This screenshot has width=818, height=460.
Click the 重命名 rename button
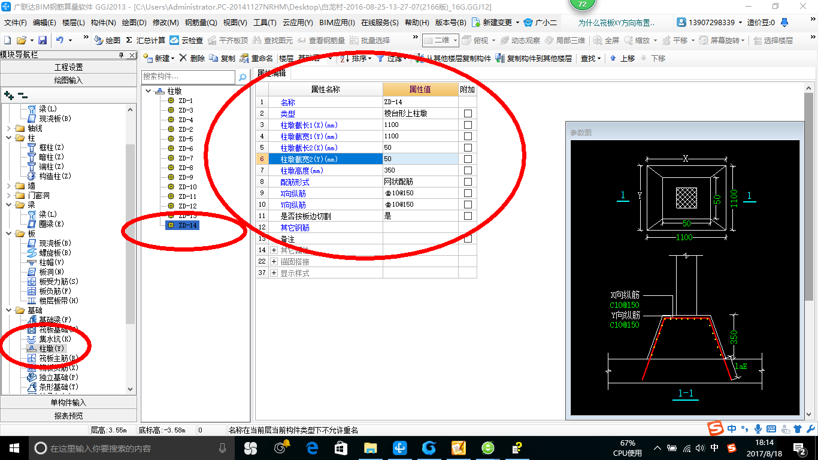click(x=256, y=58)
